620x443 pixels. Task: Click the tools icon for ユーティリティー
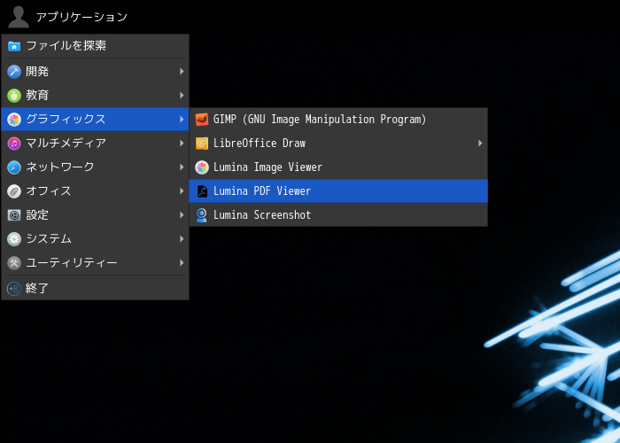tap(14, 263)
